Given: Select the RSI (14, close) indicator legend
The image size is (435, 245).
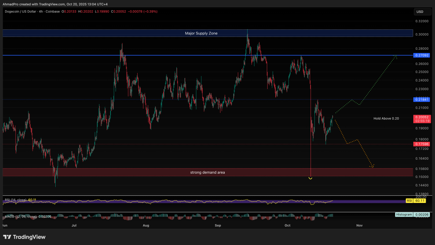Looking at the screenshot, I should tap(20, 200).
